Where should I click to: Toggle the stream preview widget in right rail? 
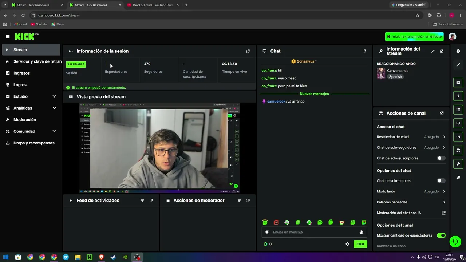click(x=458, y=83)
